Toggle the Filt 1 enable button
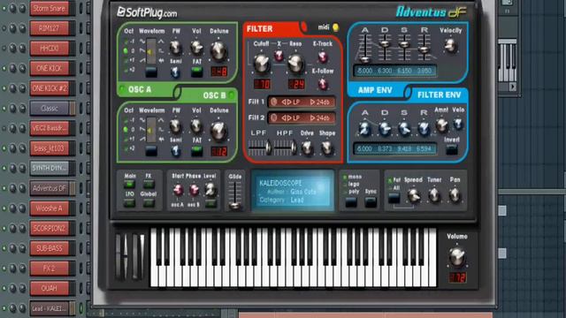Image resolution: width=566 pixels, height=318 pixels. [x=273, y=102]
